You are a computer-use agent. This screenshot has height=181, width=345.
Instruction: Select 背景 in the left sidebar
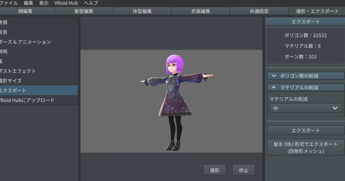39,32
